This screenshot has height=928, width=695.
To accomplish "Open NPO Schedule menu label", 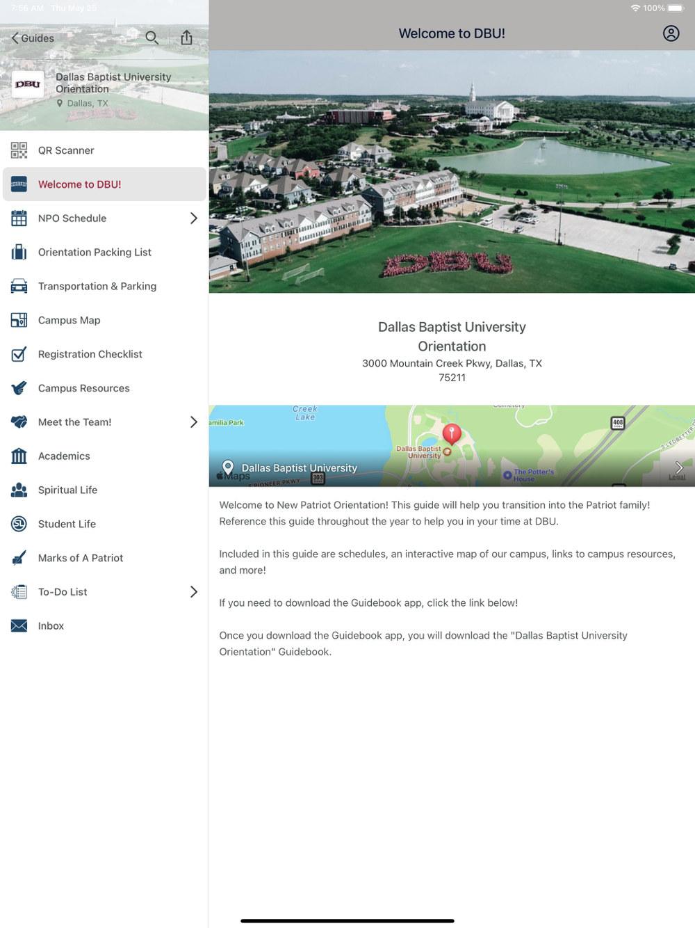I will coord(72,218).
